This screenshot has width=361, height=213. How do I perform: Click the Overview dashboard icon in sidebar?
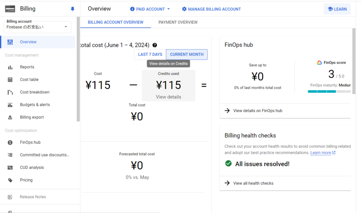[x=10, y=42]
